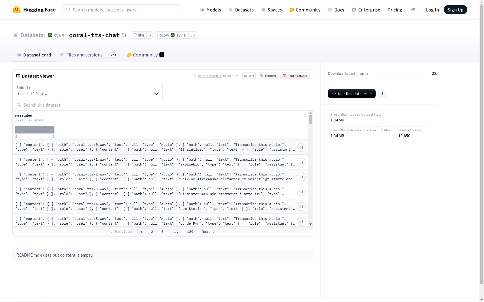Follow the syv.ai organization
484x302 pixels.
[x=172, y=35]
